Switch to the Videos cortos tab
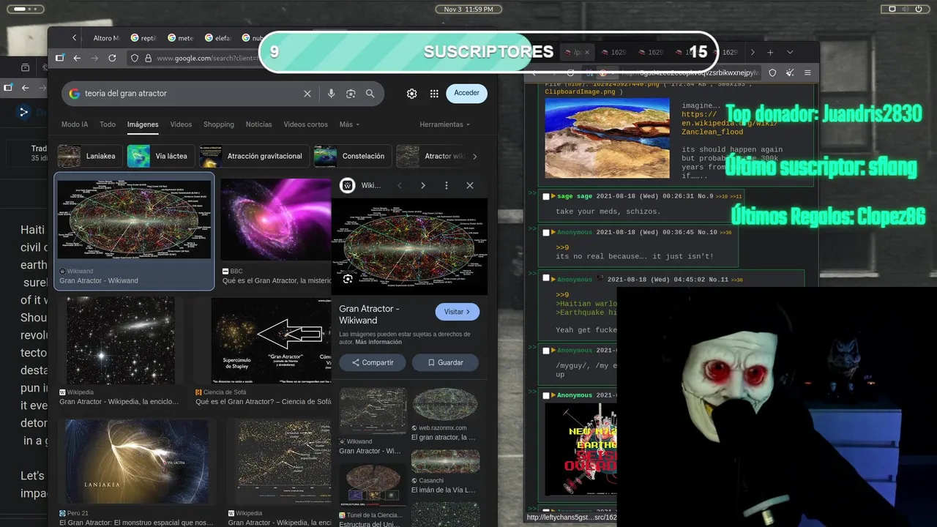Screen dimensions: 937x527 (306, 124)
